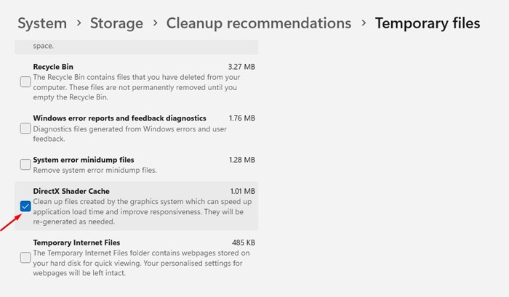Open Cleanup recommendations breadcrumb
Viewport: 509px width, 297px height.
coord(258,23)
